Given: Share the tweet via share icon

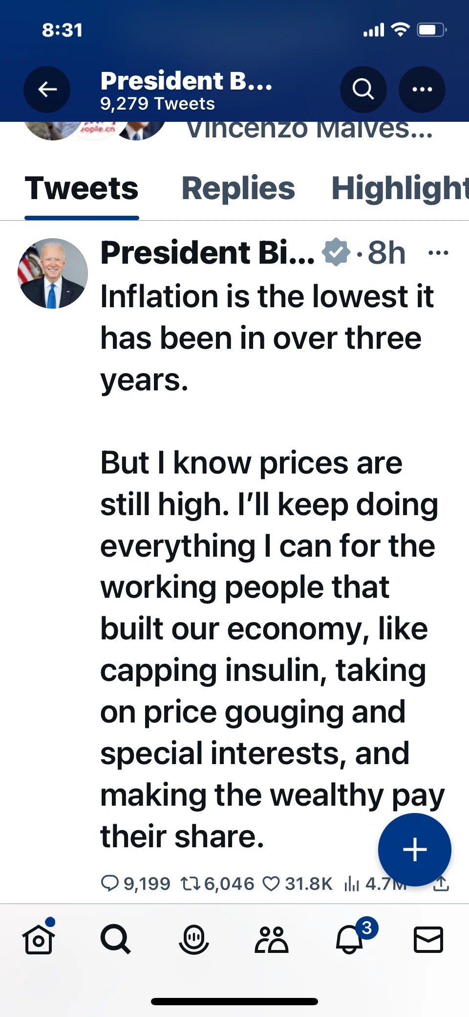Looking at the screenshot, I should 441,883.
